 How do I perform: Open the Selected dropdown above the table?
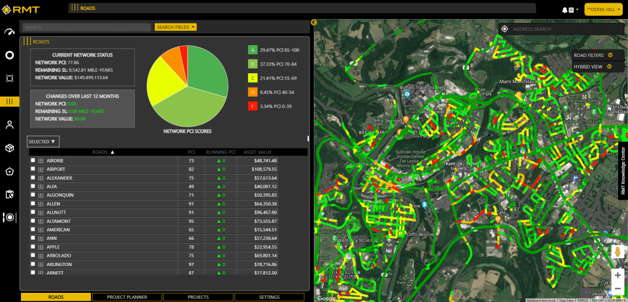(x=43, y=141)
